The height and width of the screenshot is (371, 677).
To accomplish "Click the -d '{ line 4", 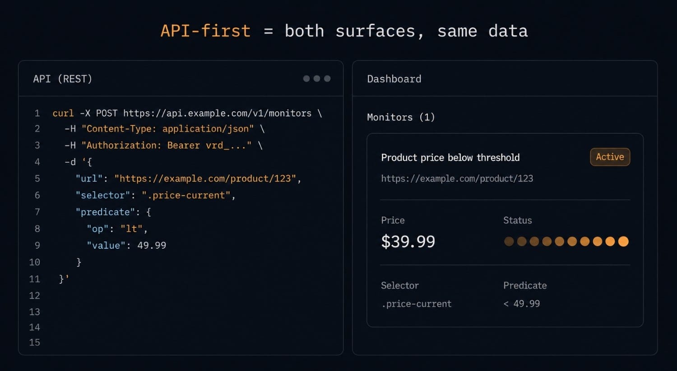I will 78,162.
